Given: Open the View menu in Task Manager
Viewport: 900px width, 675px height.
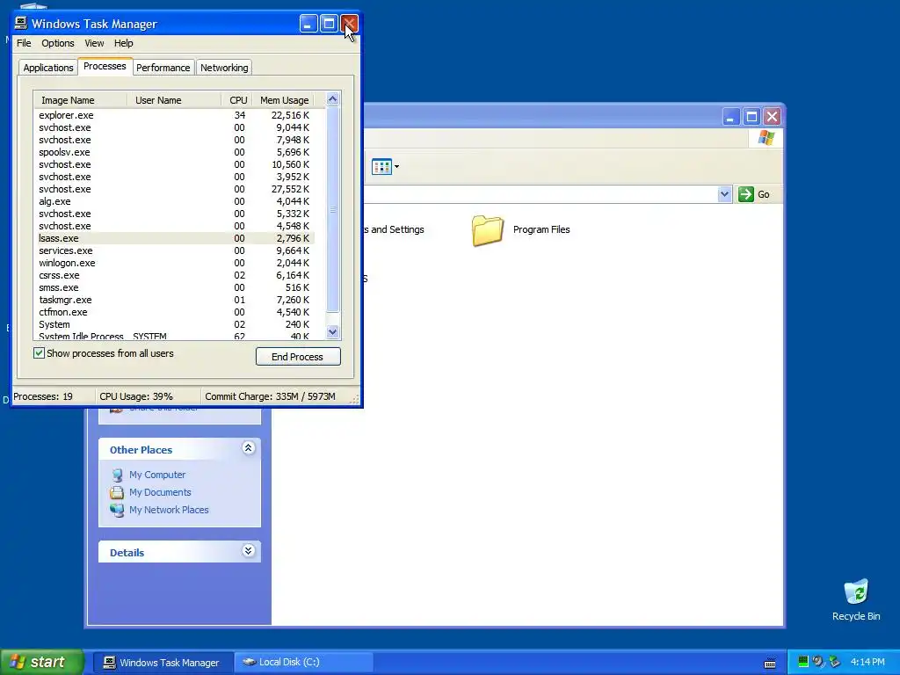Looking at the screenshot, I should click(94, 43).
